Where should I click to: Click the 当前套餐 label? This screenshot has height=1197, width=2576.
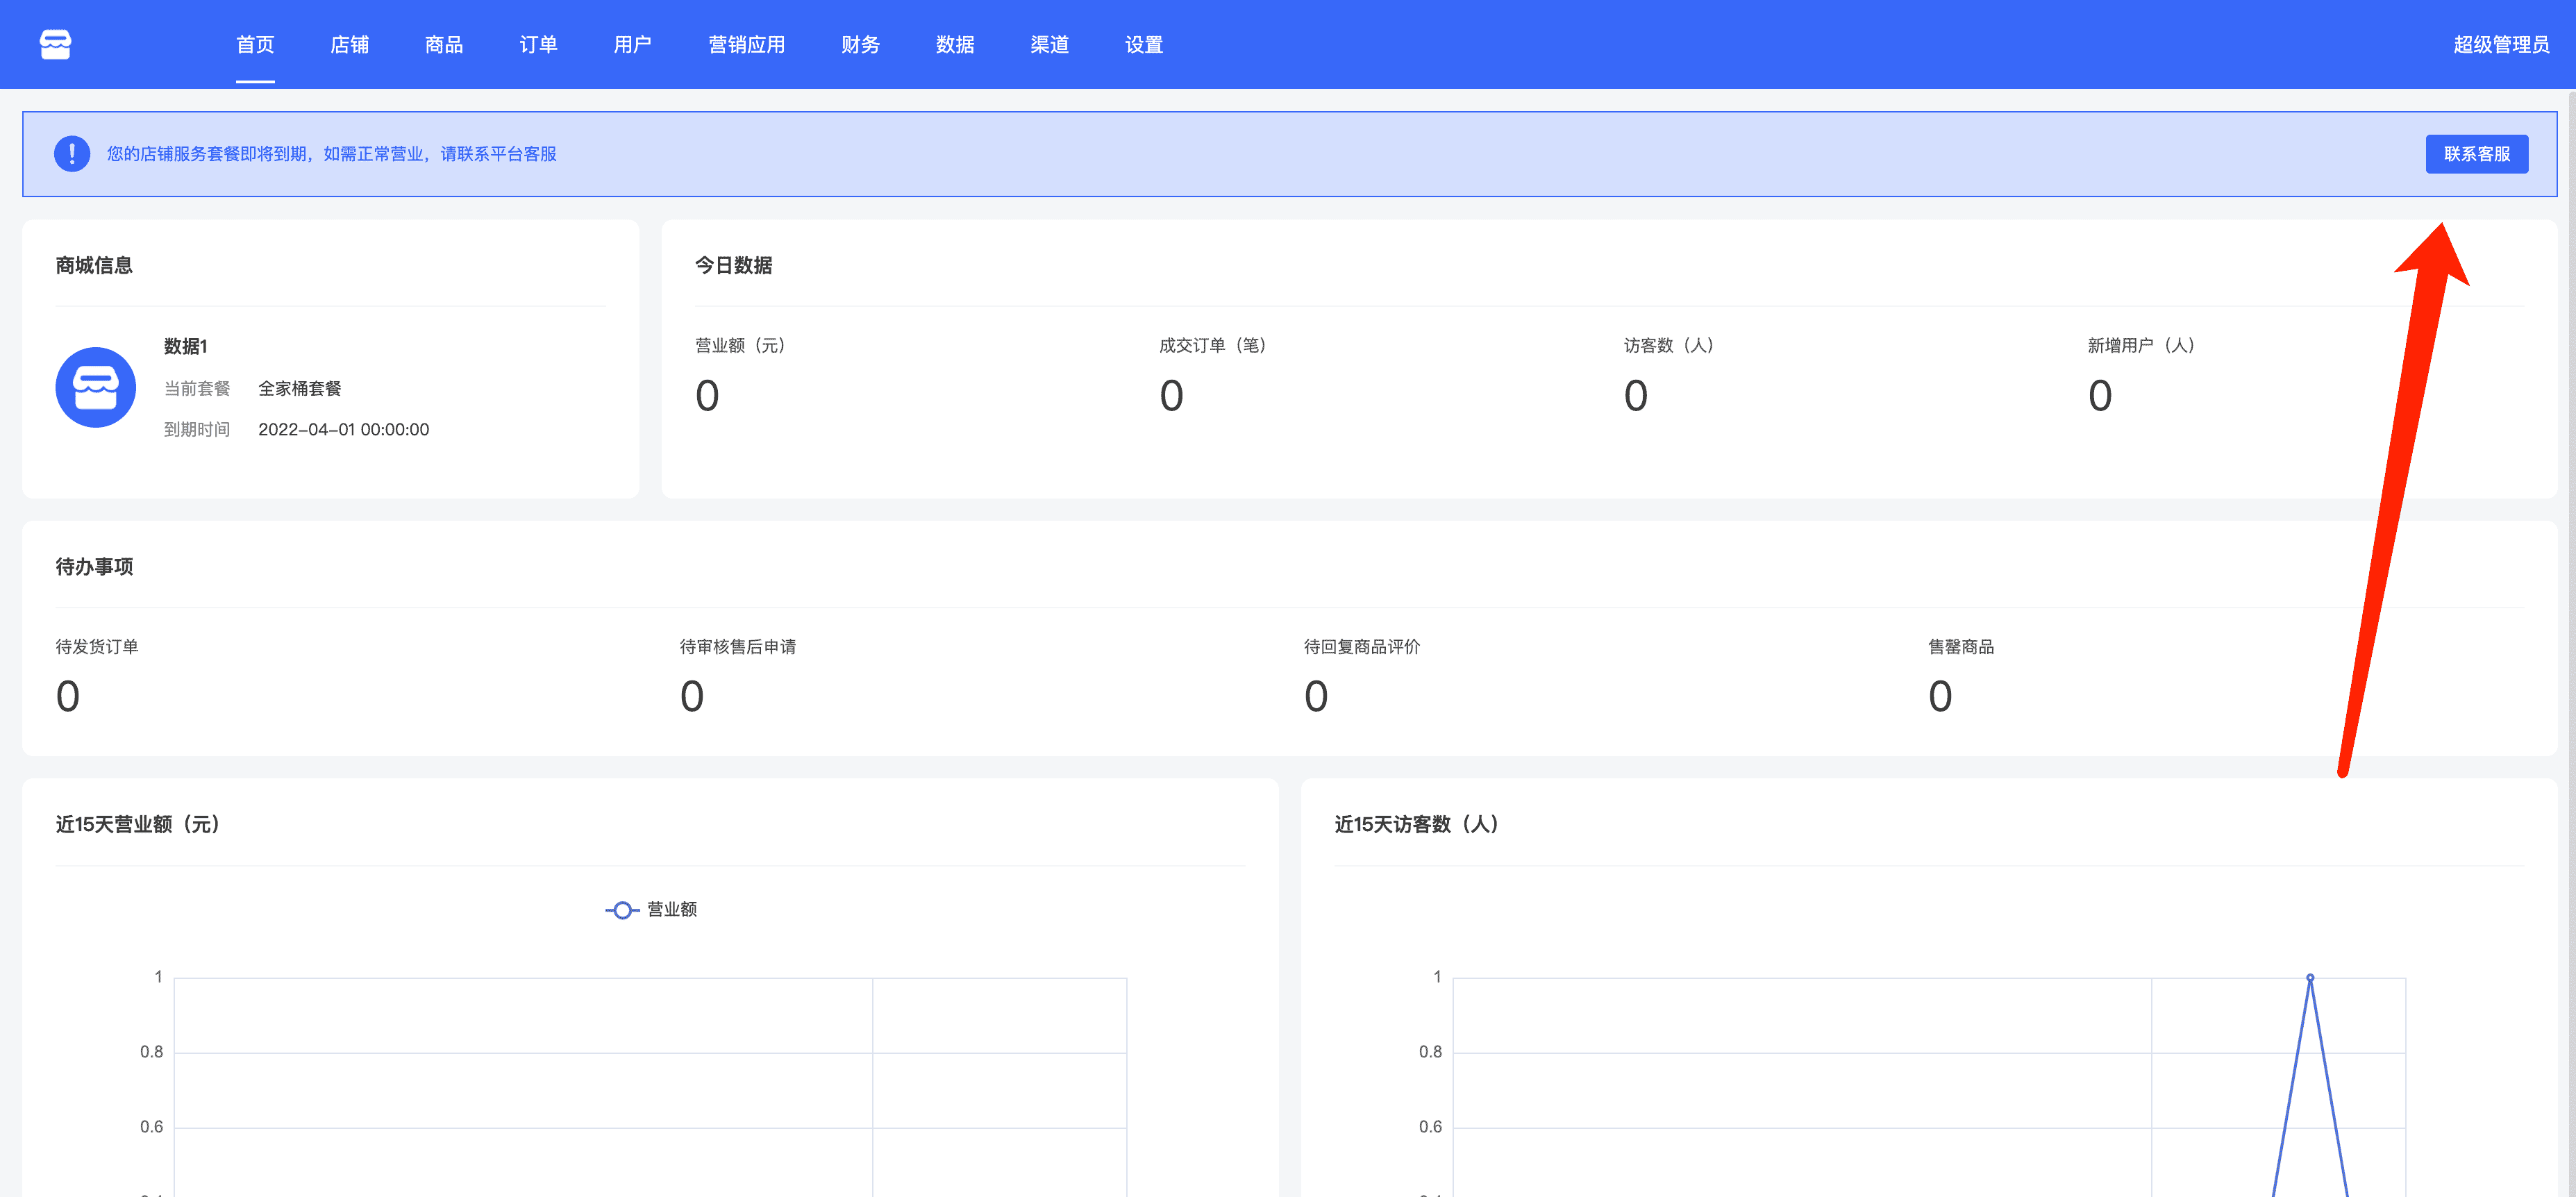tap(197, 388)
